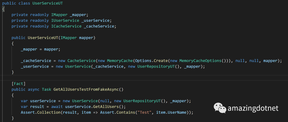Click the GetAllUsersTestFromFakeAsync method name
Image resolution: width=288 pixels, height=122 pixels.
[86, 89]
